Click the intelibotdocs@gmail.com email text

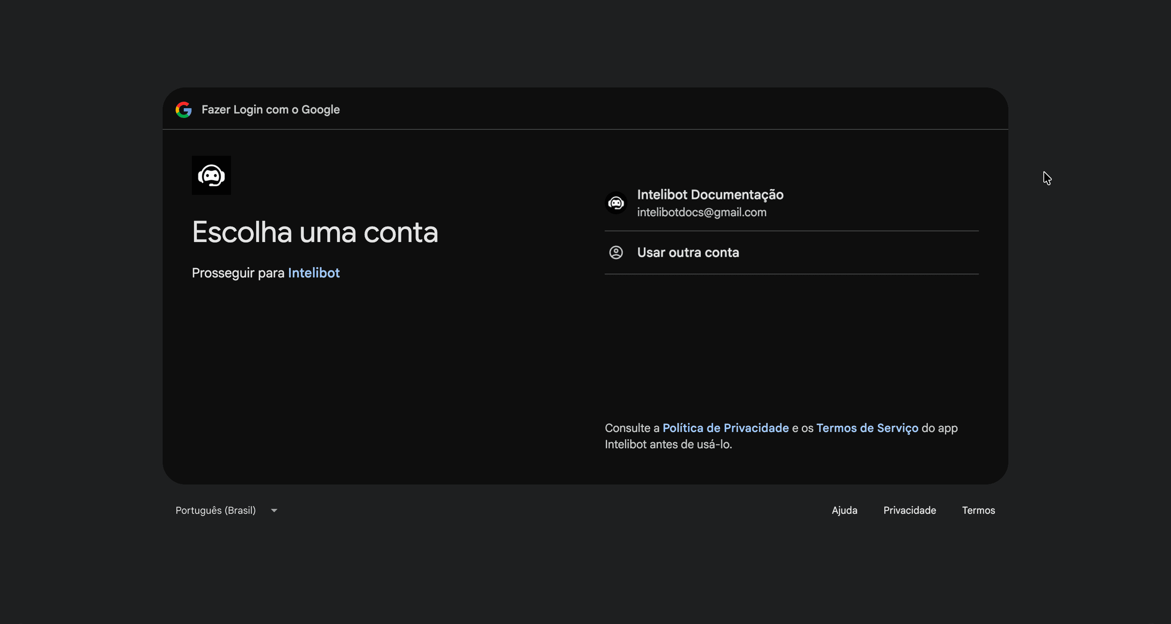(701, 212)
